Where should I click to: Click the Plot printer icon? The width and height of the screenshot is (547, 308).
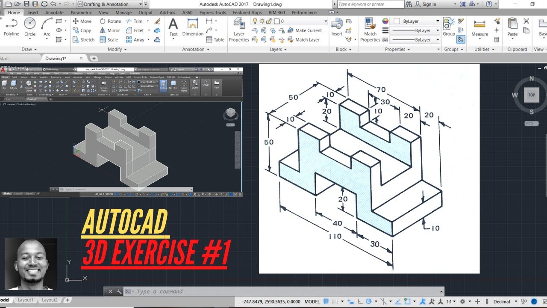[x=44, y=4]
